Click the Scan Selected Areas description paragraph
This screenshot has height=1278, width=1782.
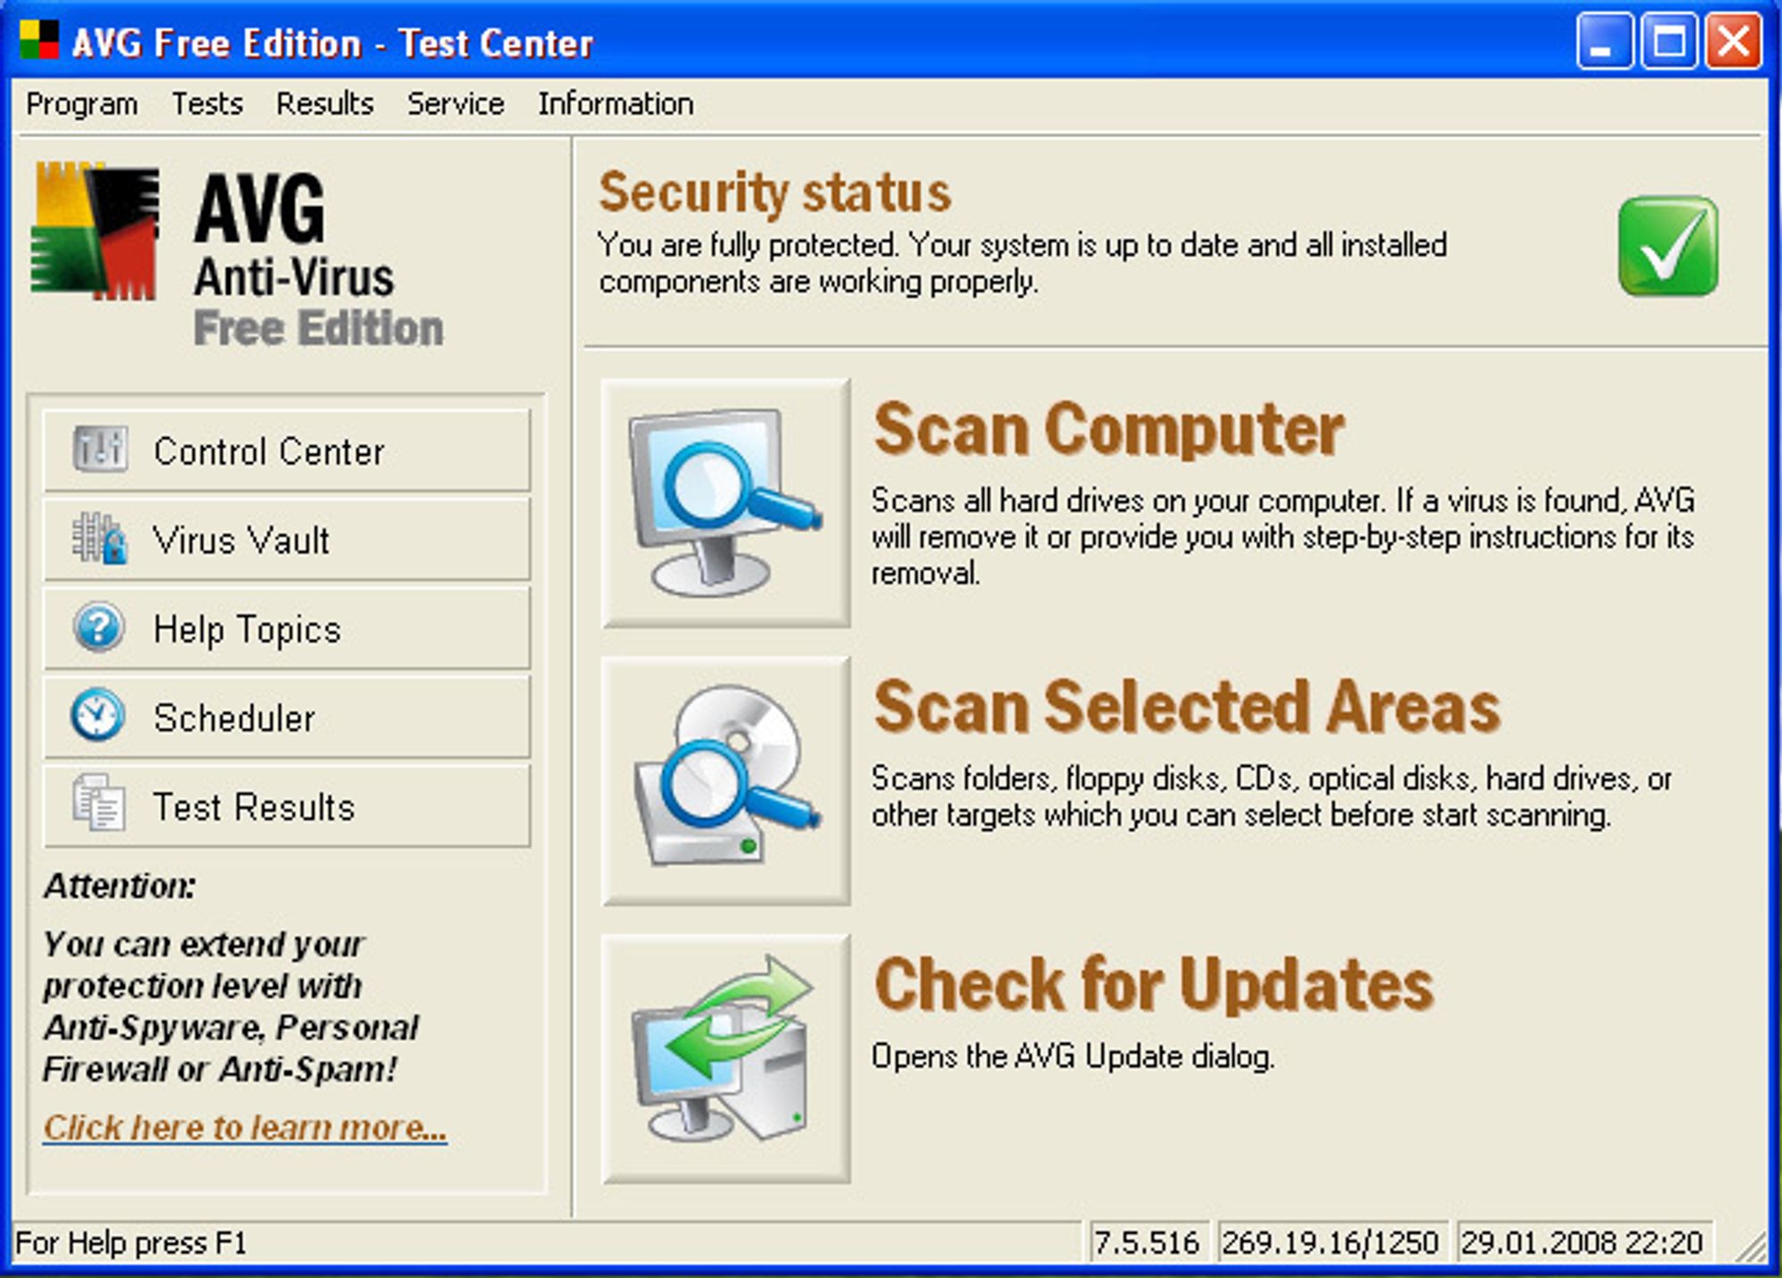tap(1271, 796)
